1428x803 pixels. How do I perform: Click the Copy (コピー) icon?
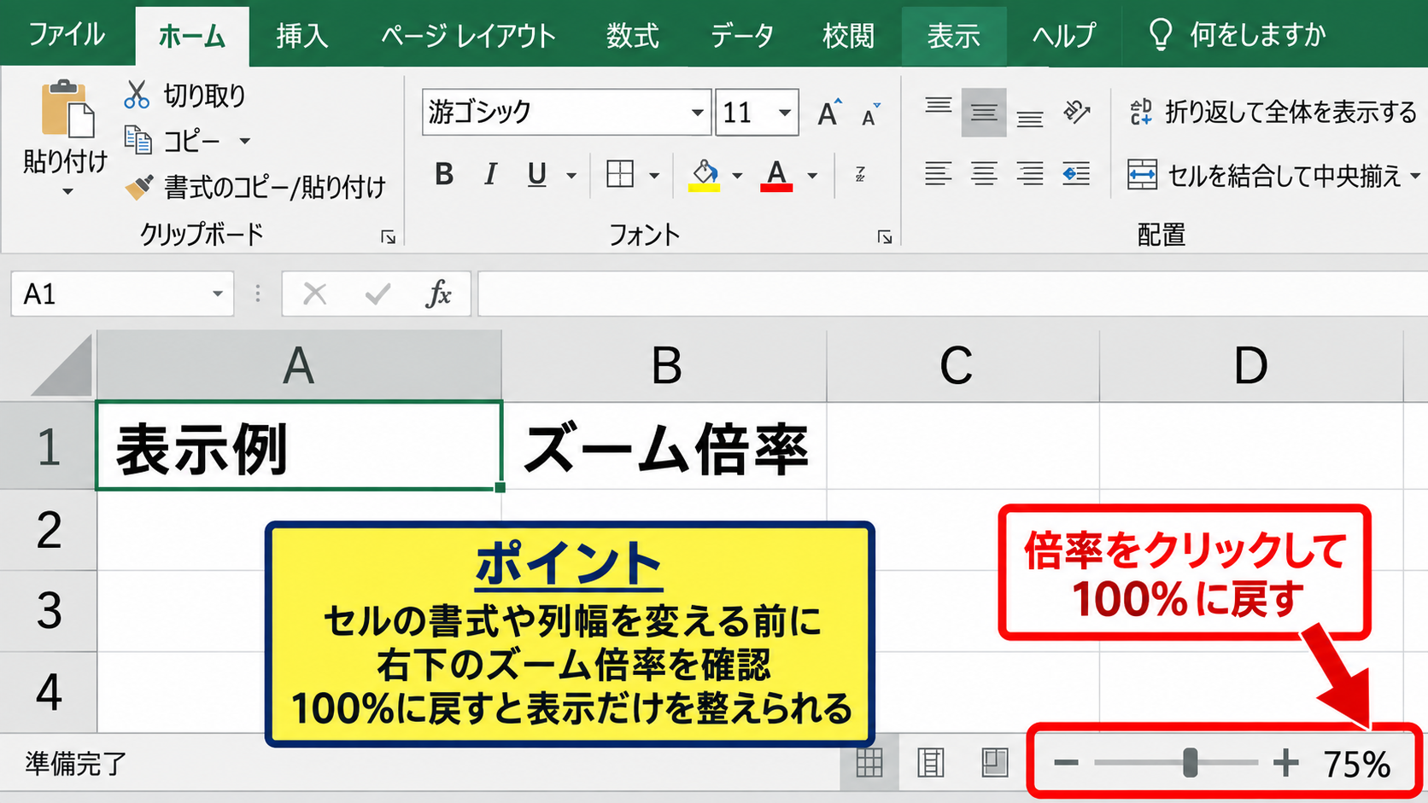(x=138, y=140)
